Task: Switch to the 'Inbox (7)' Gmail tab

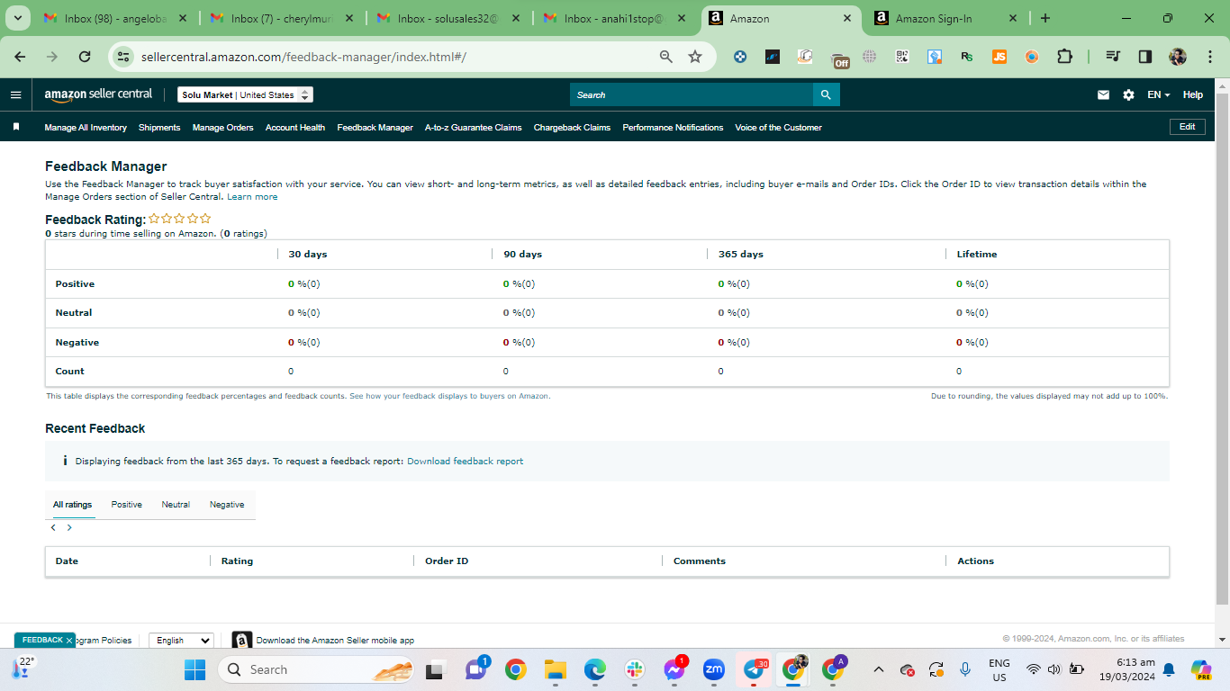Action: pyautogui.click(x=283, y=18)
